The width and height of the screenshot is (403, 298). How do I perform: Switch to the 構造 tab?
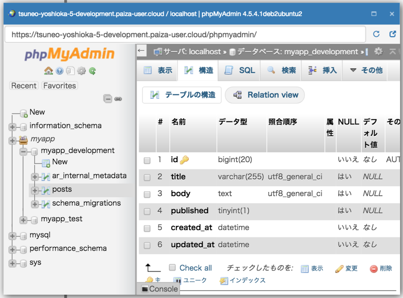pos(198,70)
